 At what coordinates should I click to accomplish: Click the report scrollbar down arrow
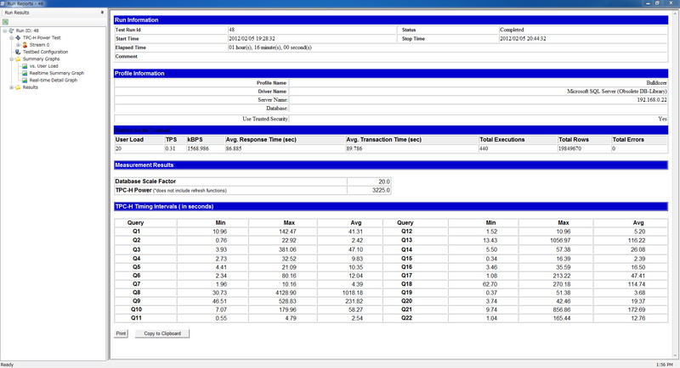tap(675, 356)
